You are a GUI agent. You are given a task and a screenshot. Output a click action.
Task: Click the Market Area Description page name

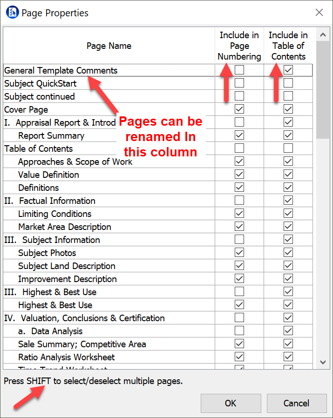tap(64, 227)
